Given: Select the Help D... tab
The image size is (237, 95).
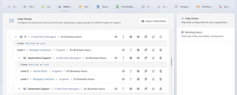Looking at the screenshot, I should [x=65, y=7].
